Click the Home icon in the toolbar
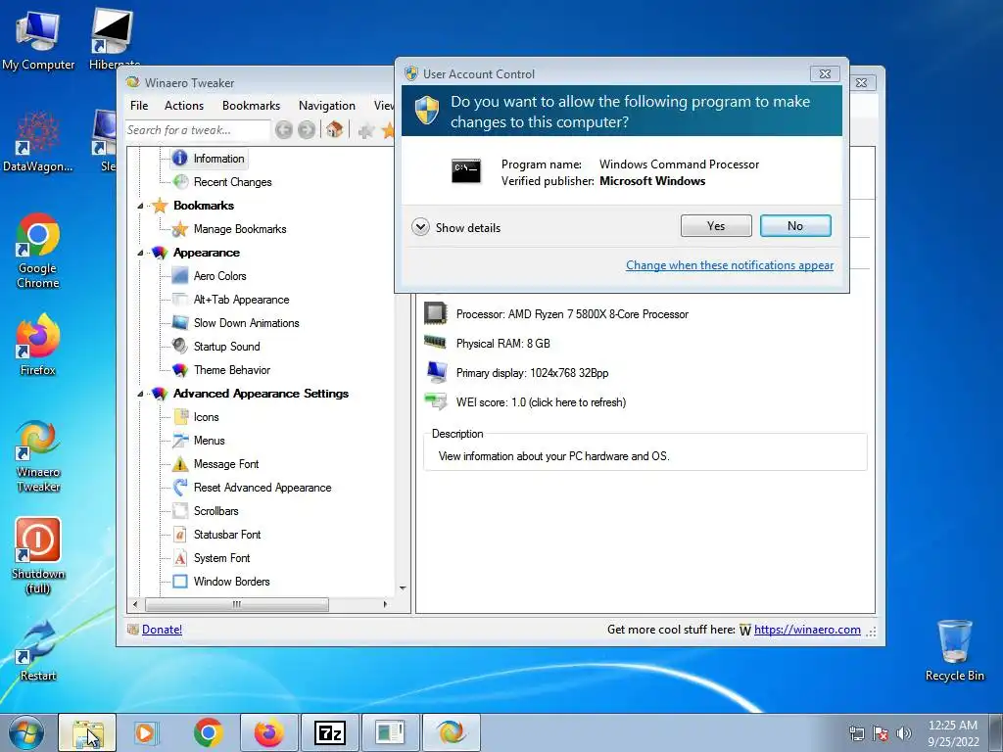The image size is (1003, 752). point(334,130)
